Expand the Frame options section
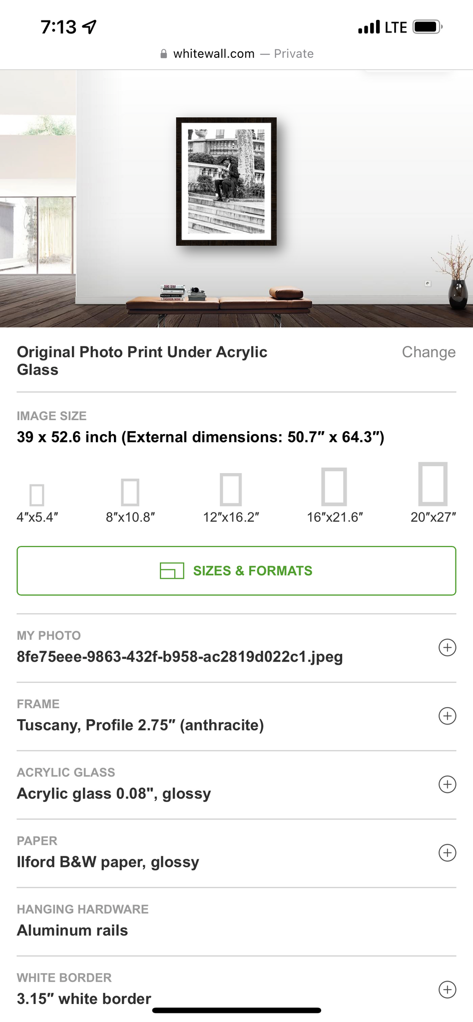The image size is (473, 1022). (447, 716)
